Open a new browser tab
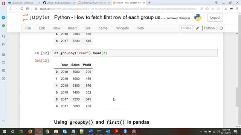The width and height of the screenshot is (241, 135). click(149, 3)
